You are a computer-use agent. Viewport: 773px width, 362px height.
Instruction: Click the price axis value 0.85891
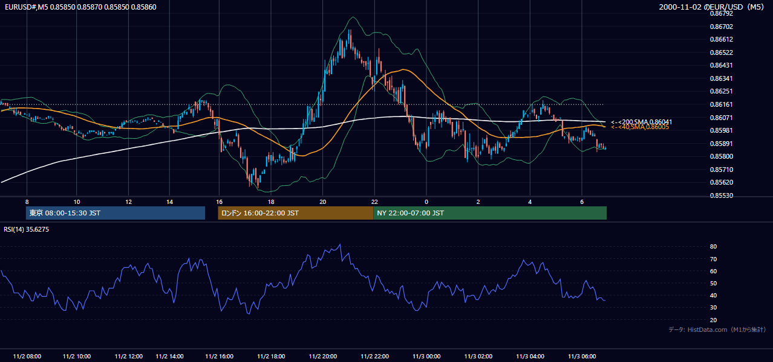click(x=721, y=144)
